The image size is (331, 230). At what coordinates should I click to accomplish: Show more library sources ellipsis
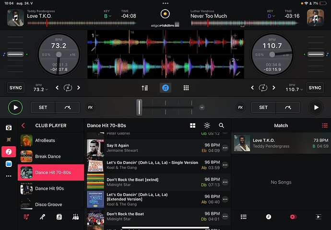pos(9,176)
